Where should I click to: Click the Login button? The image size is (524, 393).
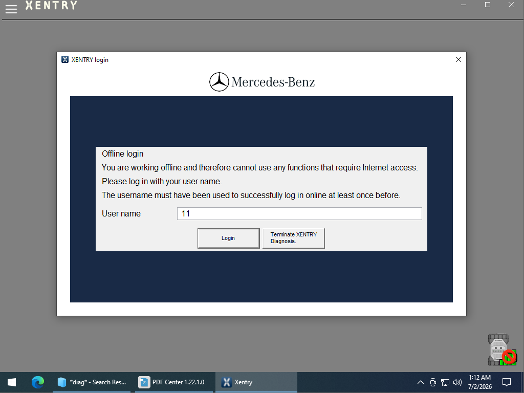click(x=229, y=238)
